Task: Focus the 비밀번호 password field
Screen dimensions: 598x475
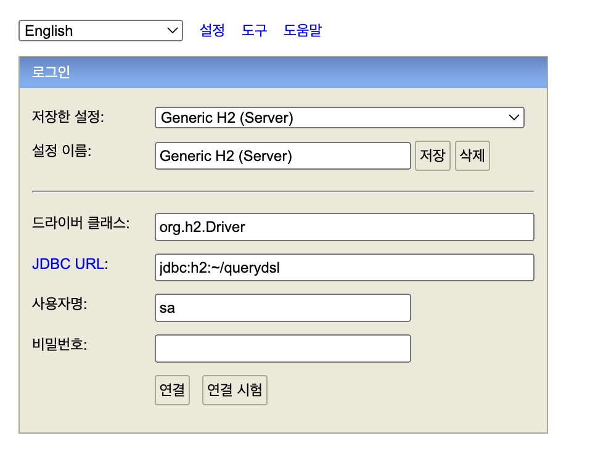Action: click(x=282, y=348)
